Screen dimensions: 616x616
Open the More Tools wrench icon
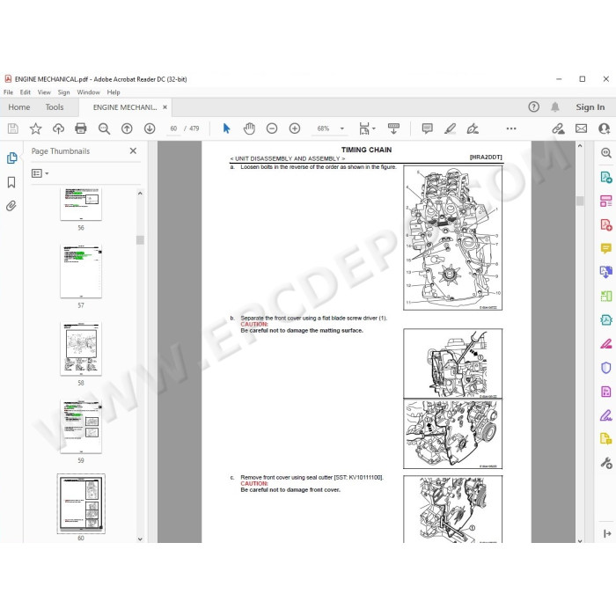[605, 463]
